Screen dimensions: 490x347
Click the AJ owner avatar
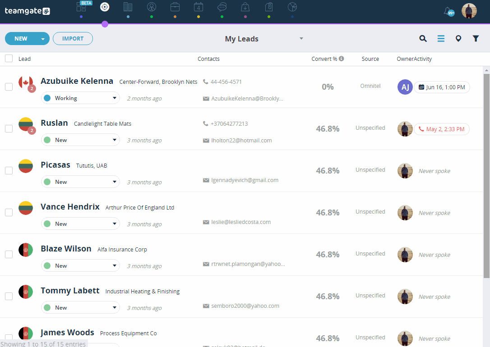(405, 87)
